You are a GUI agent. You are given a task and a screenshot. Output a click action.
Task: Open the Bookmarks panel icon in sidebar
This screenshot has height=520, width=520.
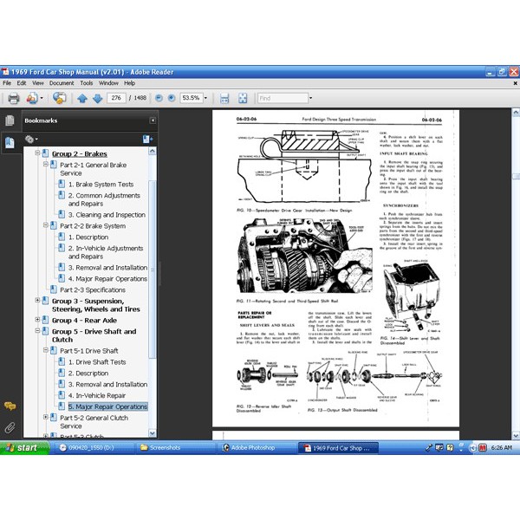(x=10, y=143)
